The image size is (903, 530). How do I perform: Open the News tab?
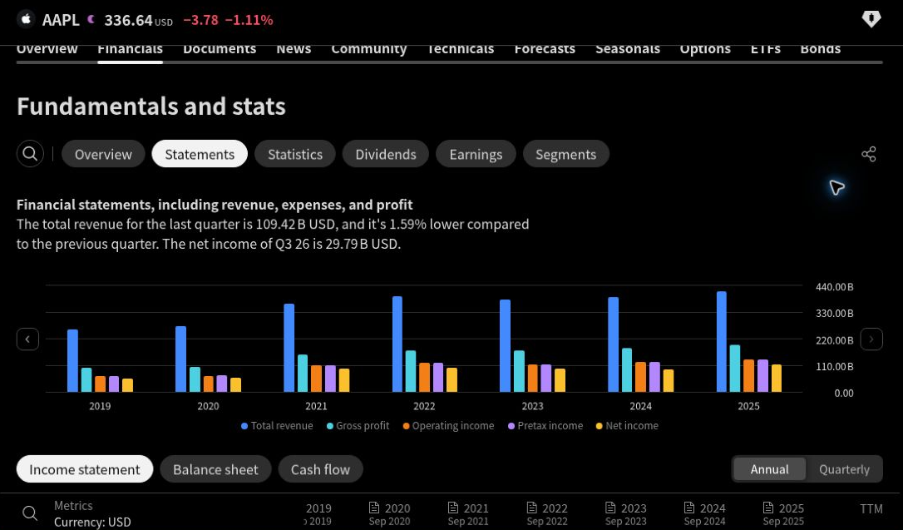point(294,49)
